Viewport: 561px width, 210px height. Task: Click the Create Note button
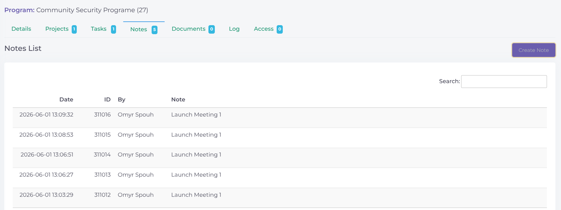(534, 50)
